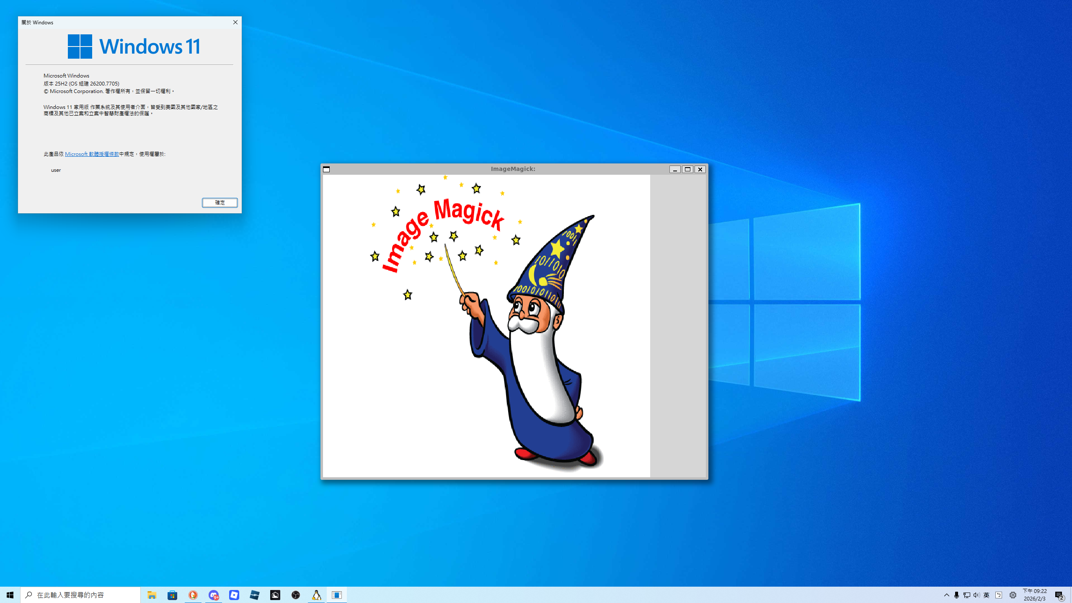Launch Roblox from the taskbar
Viewport: 1072px width, 603px height.
click(x=234, y=595)
